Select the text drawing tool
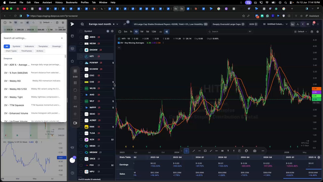Screen dimensions: 323x182 pos(228,151)
